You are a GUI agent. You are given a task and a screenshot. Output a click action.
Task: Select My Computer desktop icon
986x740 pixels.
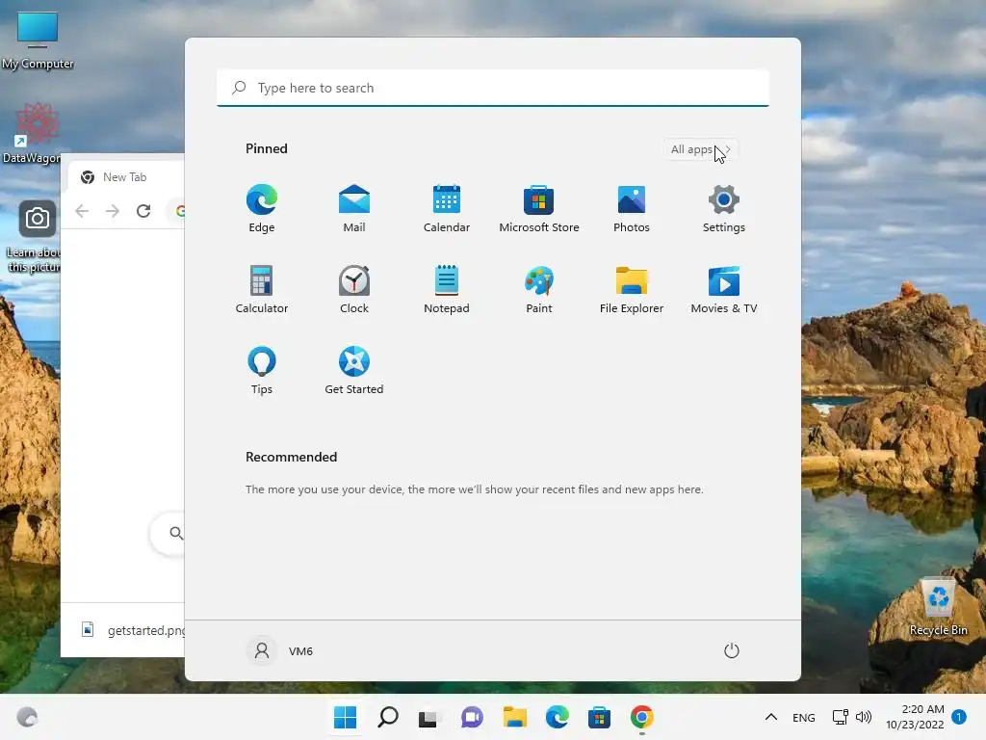point(38,40)
